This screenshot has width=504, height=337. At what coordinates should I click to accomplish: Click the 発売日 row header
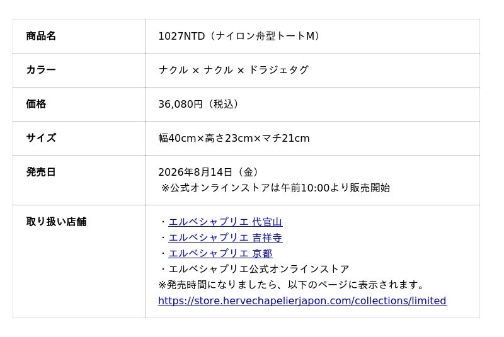click(x=41, y=172)
